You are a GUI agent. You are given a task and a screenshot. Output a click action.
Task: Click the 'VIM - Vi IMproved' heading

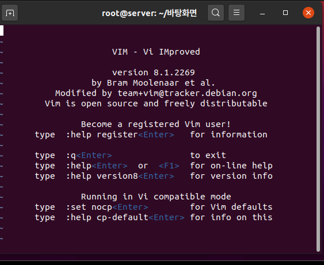156,52
